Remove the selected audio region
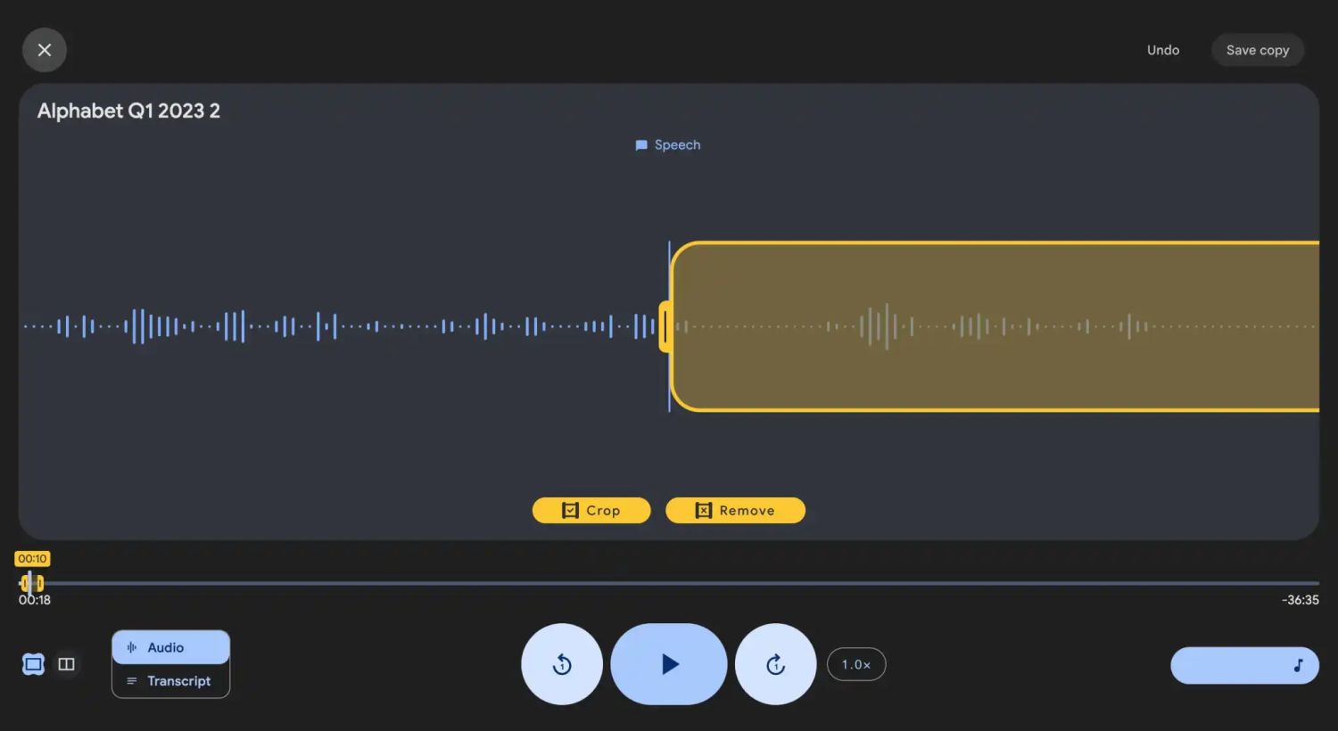Screen dimensions: 1338x731 [735, 511]
